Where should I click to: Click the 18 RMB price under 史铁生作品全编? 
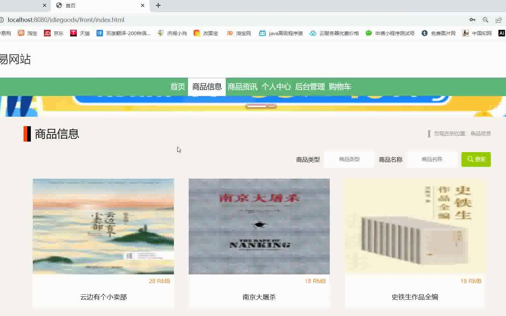(471, 281)
